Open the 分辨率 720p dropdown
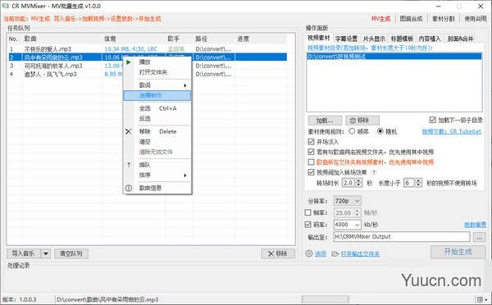The height and width of the screenshot is (305, 492). (x=348, y=201)
